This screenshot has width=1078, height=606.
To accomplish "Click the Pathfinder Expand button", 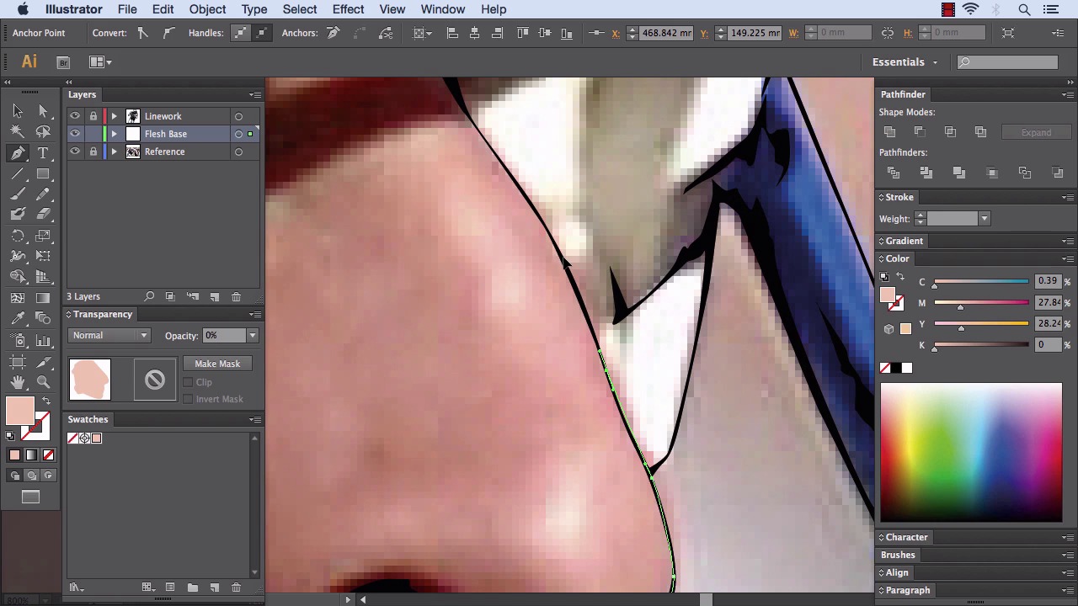I will click(1036, 132).
